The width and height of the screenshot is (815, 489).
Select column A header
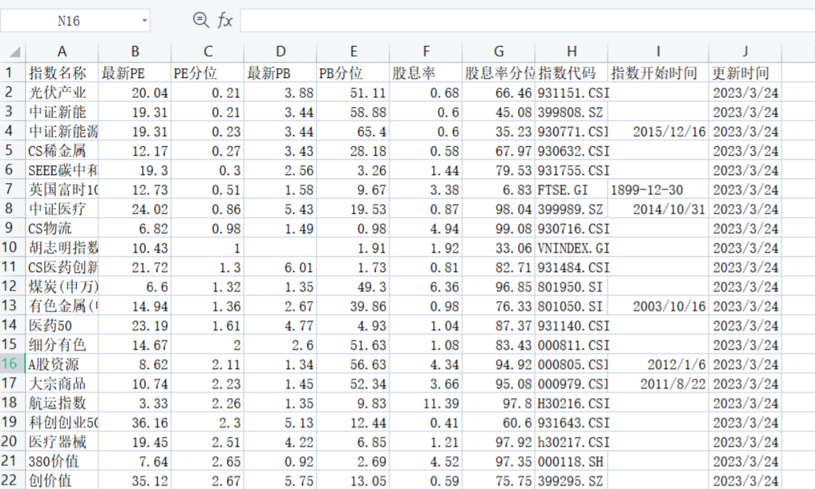[62, 52]
